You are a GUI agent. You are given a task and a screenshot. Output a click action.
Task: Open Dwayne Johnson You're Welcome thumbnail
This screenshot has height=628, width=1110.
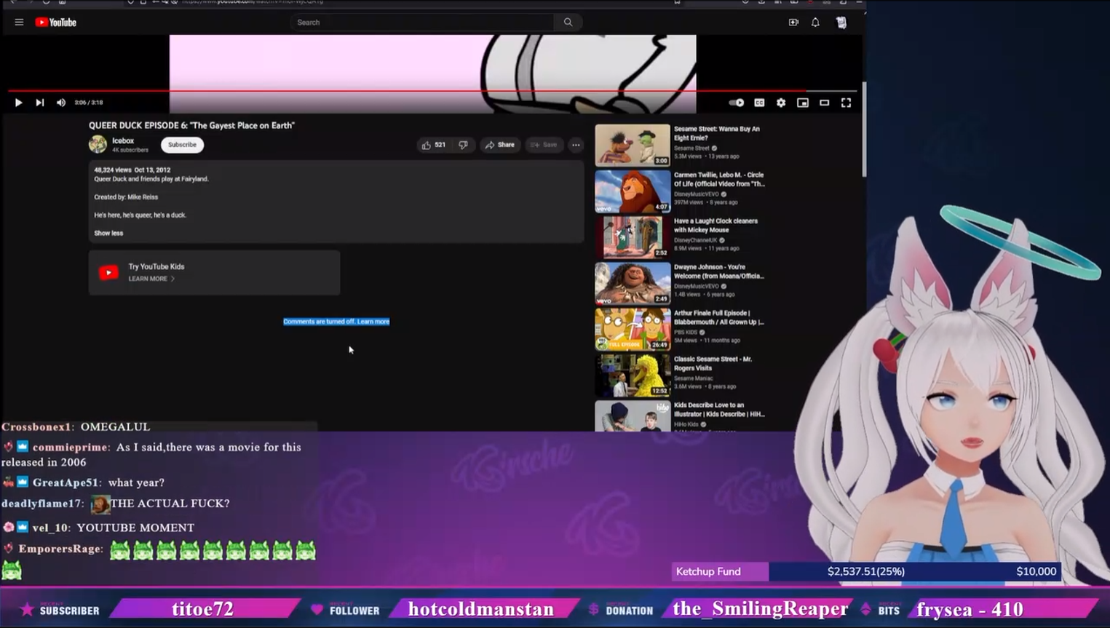[x=632, y=283]
